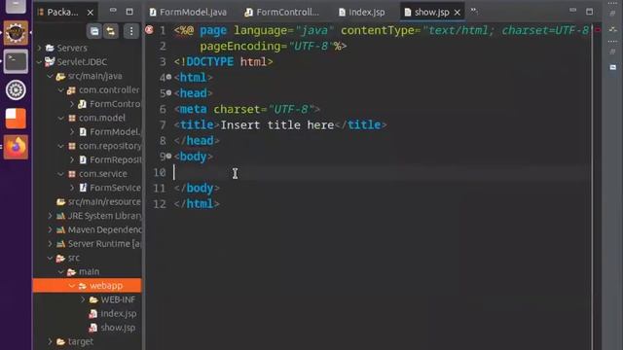
Task: Expand the target folder
Action: tap(50, 341)
